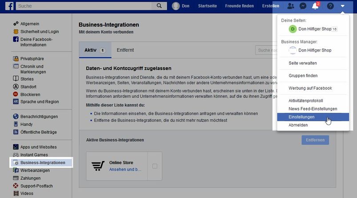Click the Sicherheit und Login shield icon
This screenshot has height=198, width=357.
pyautogui.click(x=16, y=32)
